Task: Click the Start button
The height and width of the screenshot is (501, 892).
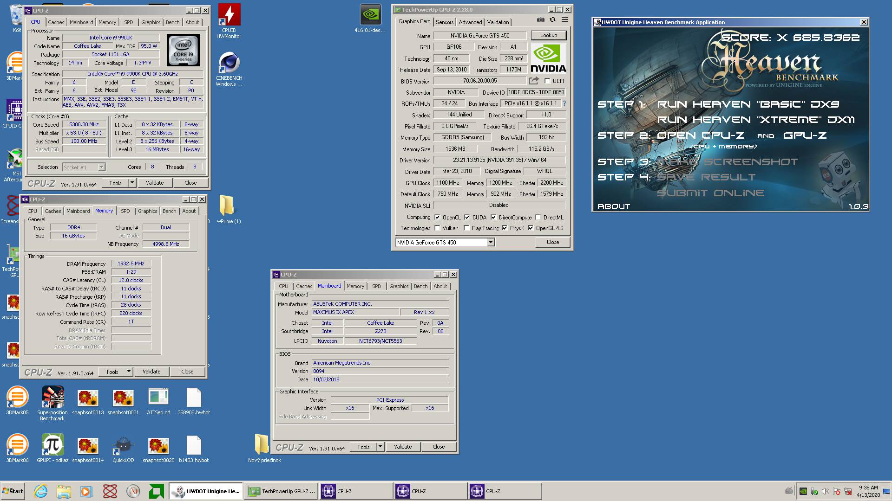Action: pyautogui.click(x=13, y=491)
